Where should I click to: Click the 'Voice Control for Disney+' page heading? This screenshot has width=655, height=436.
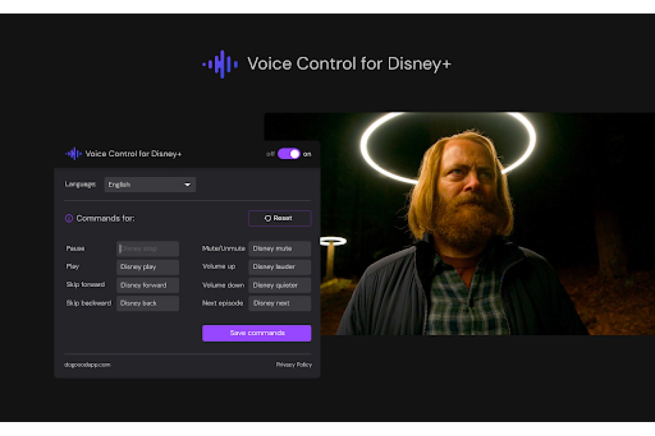click(x=349, y=64)
